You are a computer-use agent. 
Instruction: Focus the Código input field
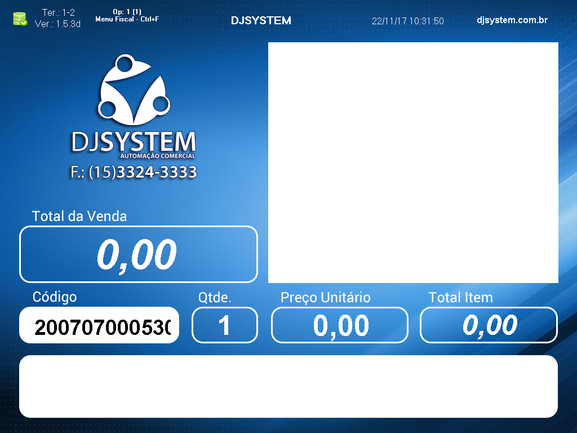[x=99, y=325]
